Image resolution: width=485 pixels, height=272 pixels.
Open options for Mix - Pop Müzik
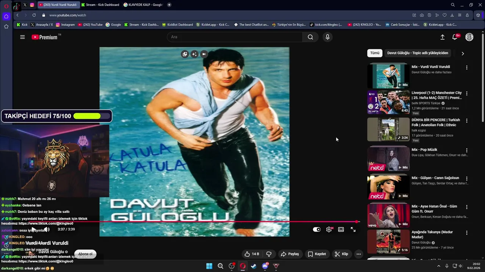pyautogui.click(x=467, y=150)
